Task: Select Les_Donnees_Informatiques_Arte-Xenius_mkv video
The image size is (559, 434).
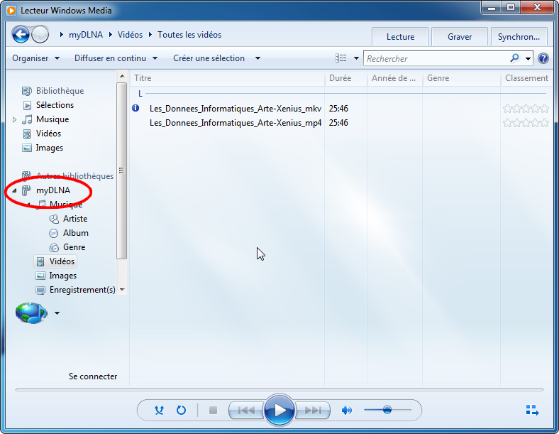Action: click(236, 109)
